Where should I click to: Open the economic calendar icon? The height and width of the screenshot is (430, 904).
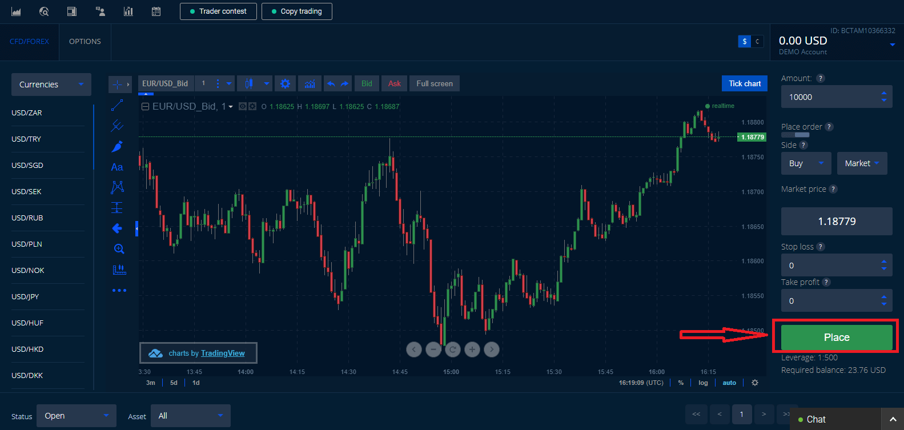[x=156, y=11]
